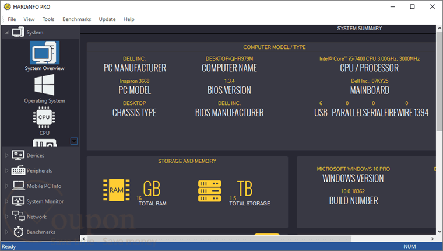Screen dimensions: 443x251
Task: Expand the Network section arrow
Action: pyautogui.click(x=7, y=217)
